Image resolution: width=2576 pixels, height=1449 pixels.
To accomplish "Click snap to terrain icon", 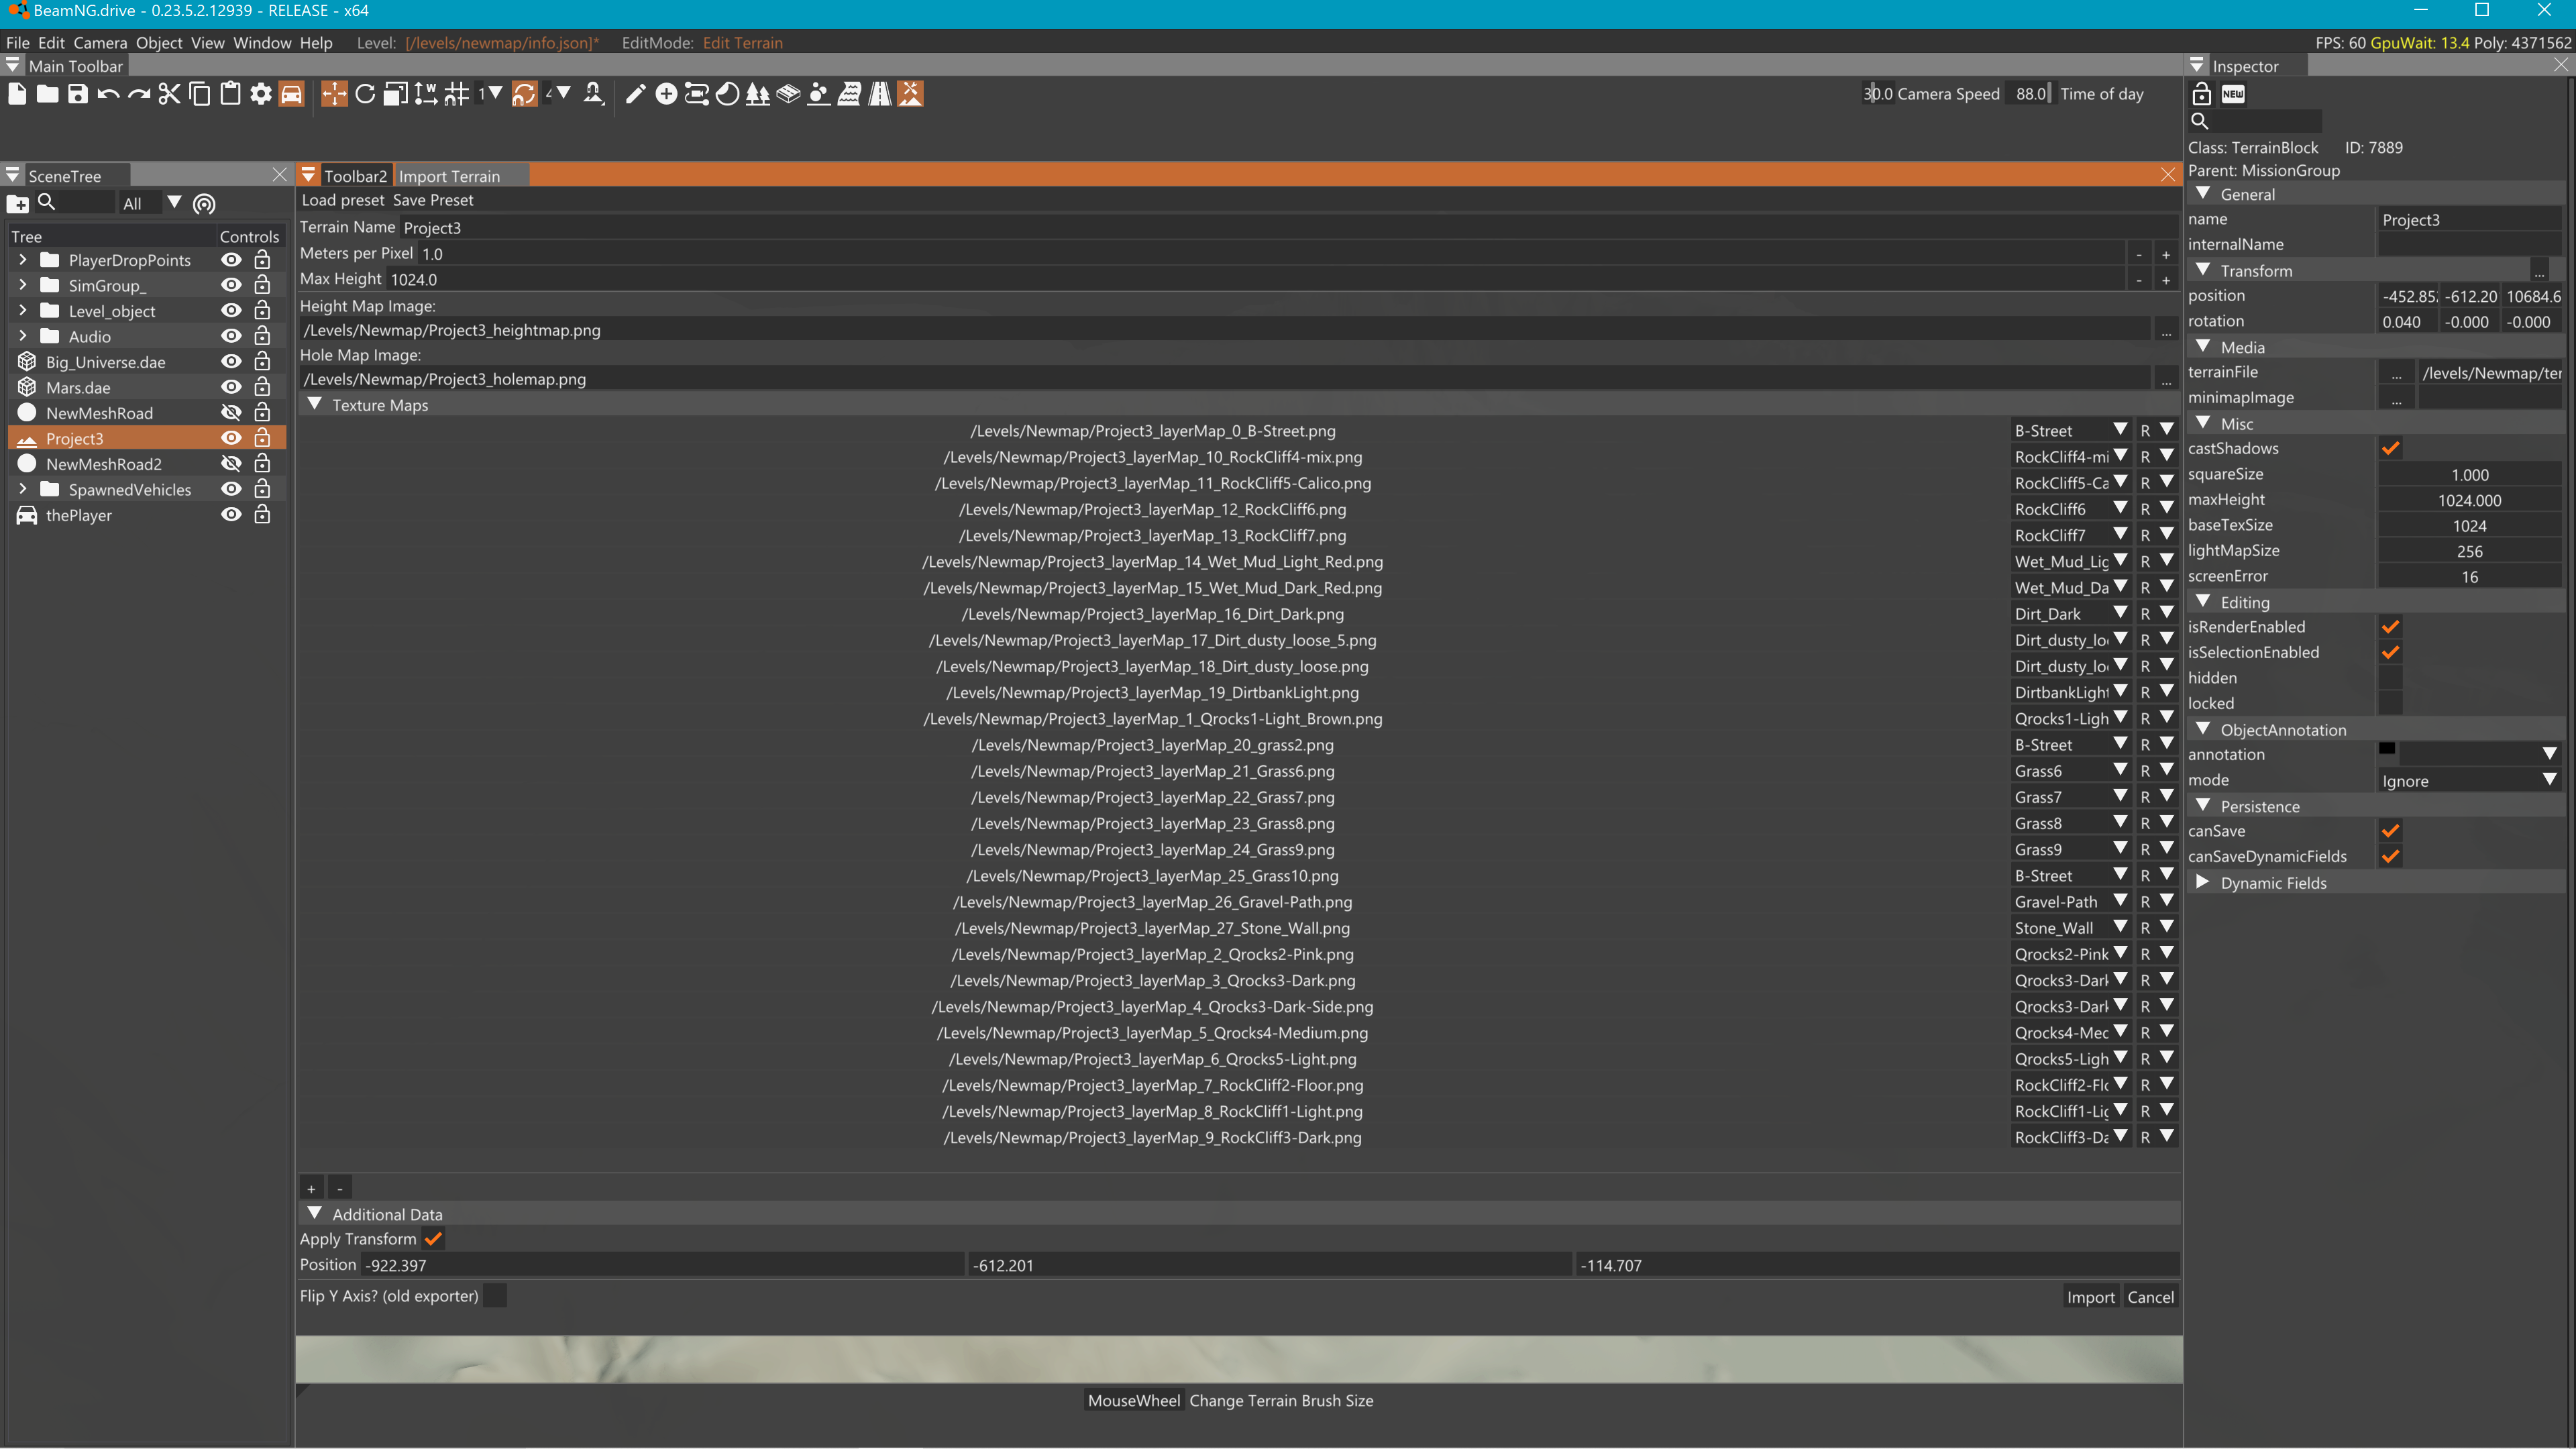I will click(x=594, y=94).
